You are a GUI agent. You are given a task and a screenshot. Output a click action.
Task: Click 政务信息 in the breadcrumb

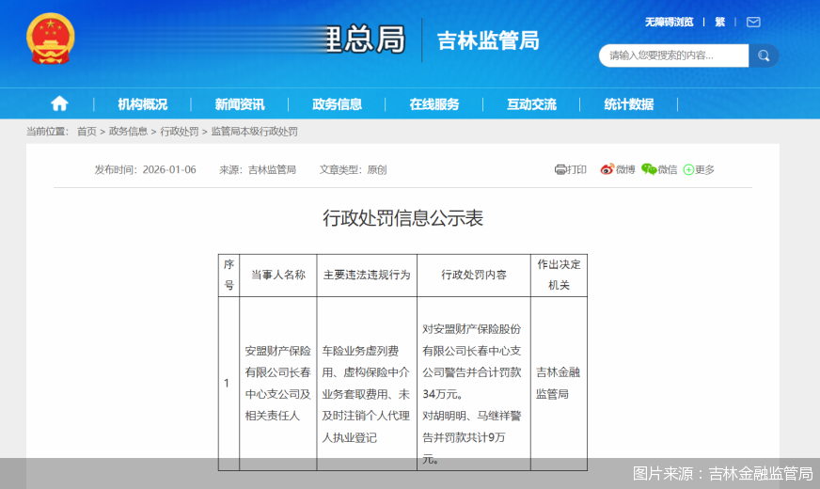128,132
